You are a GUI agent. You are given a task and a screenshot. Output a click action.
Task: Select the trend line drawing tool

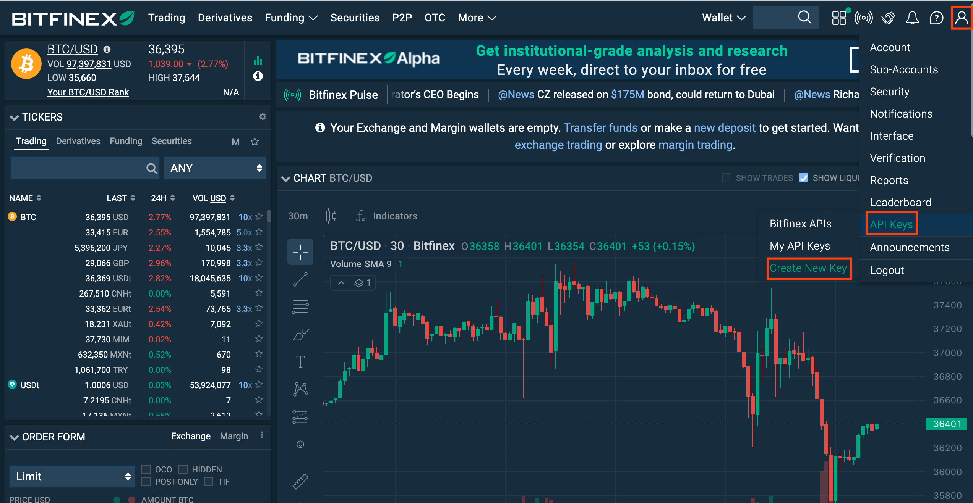click(300, 279)
